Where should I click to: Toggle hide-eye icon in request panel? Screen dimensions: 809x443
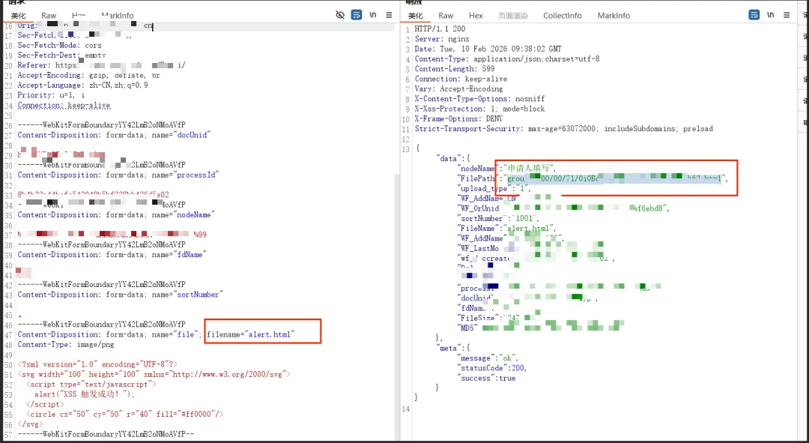(x=340, y=15)
